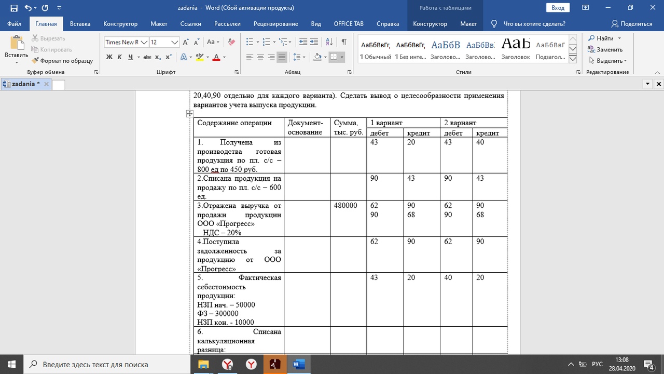This screenshot has height=374, width=664.
Task: Toggle underline (Ч) formatting
Action: click(131, 57)
